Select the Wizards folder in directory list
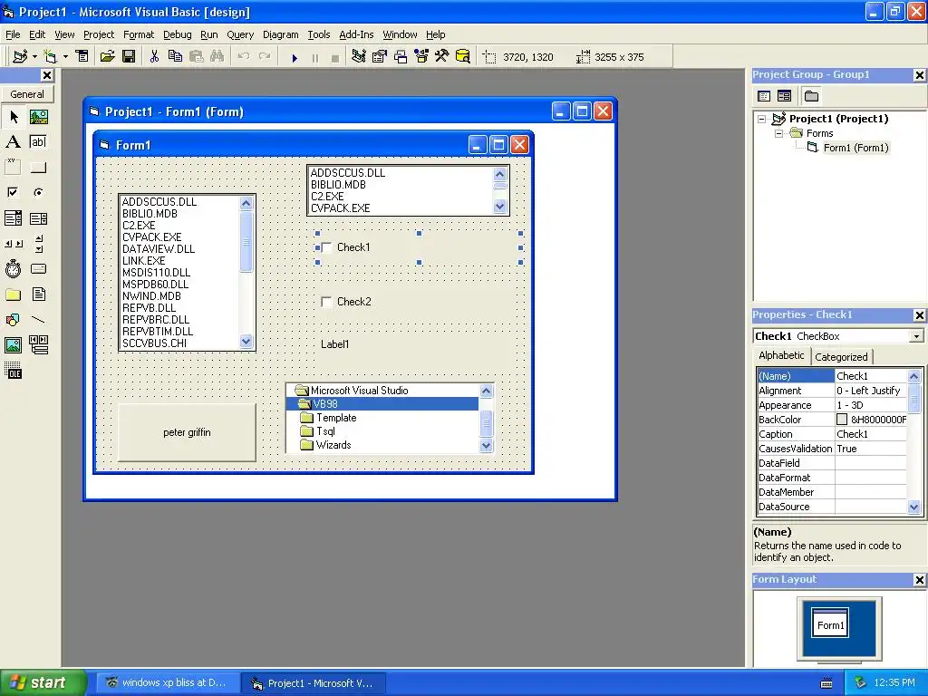928x696 pixels. pyautogui.click(x=333, y=445)
